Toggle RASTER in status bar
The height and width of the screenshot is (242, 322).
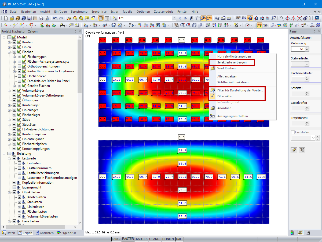coord(128,239)
